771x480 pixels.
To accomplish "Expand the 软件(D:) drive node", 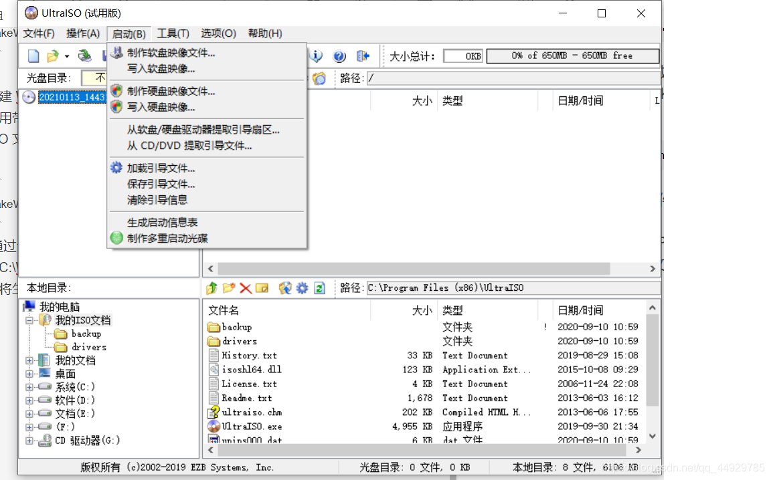I will (29, 400).
